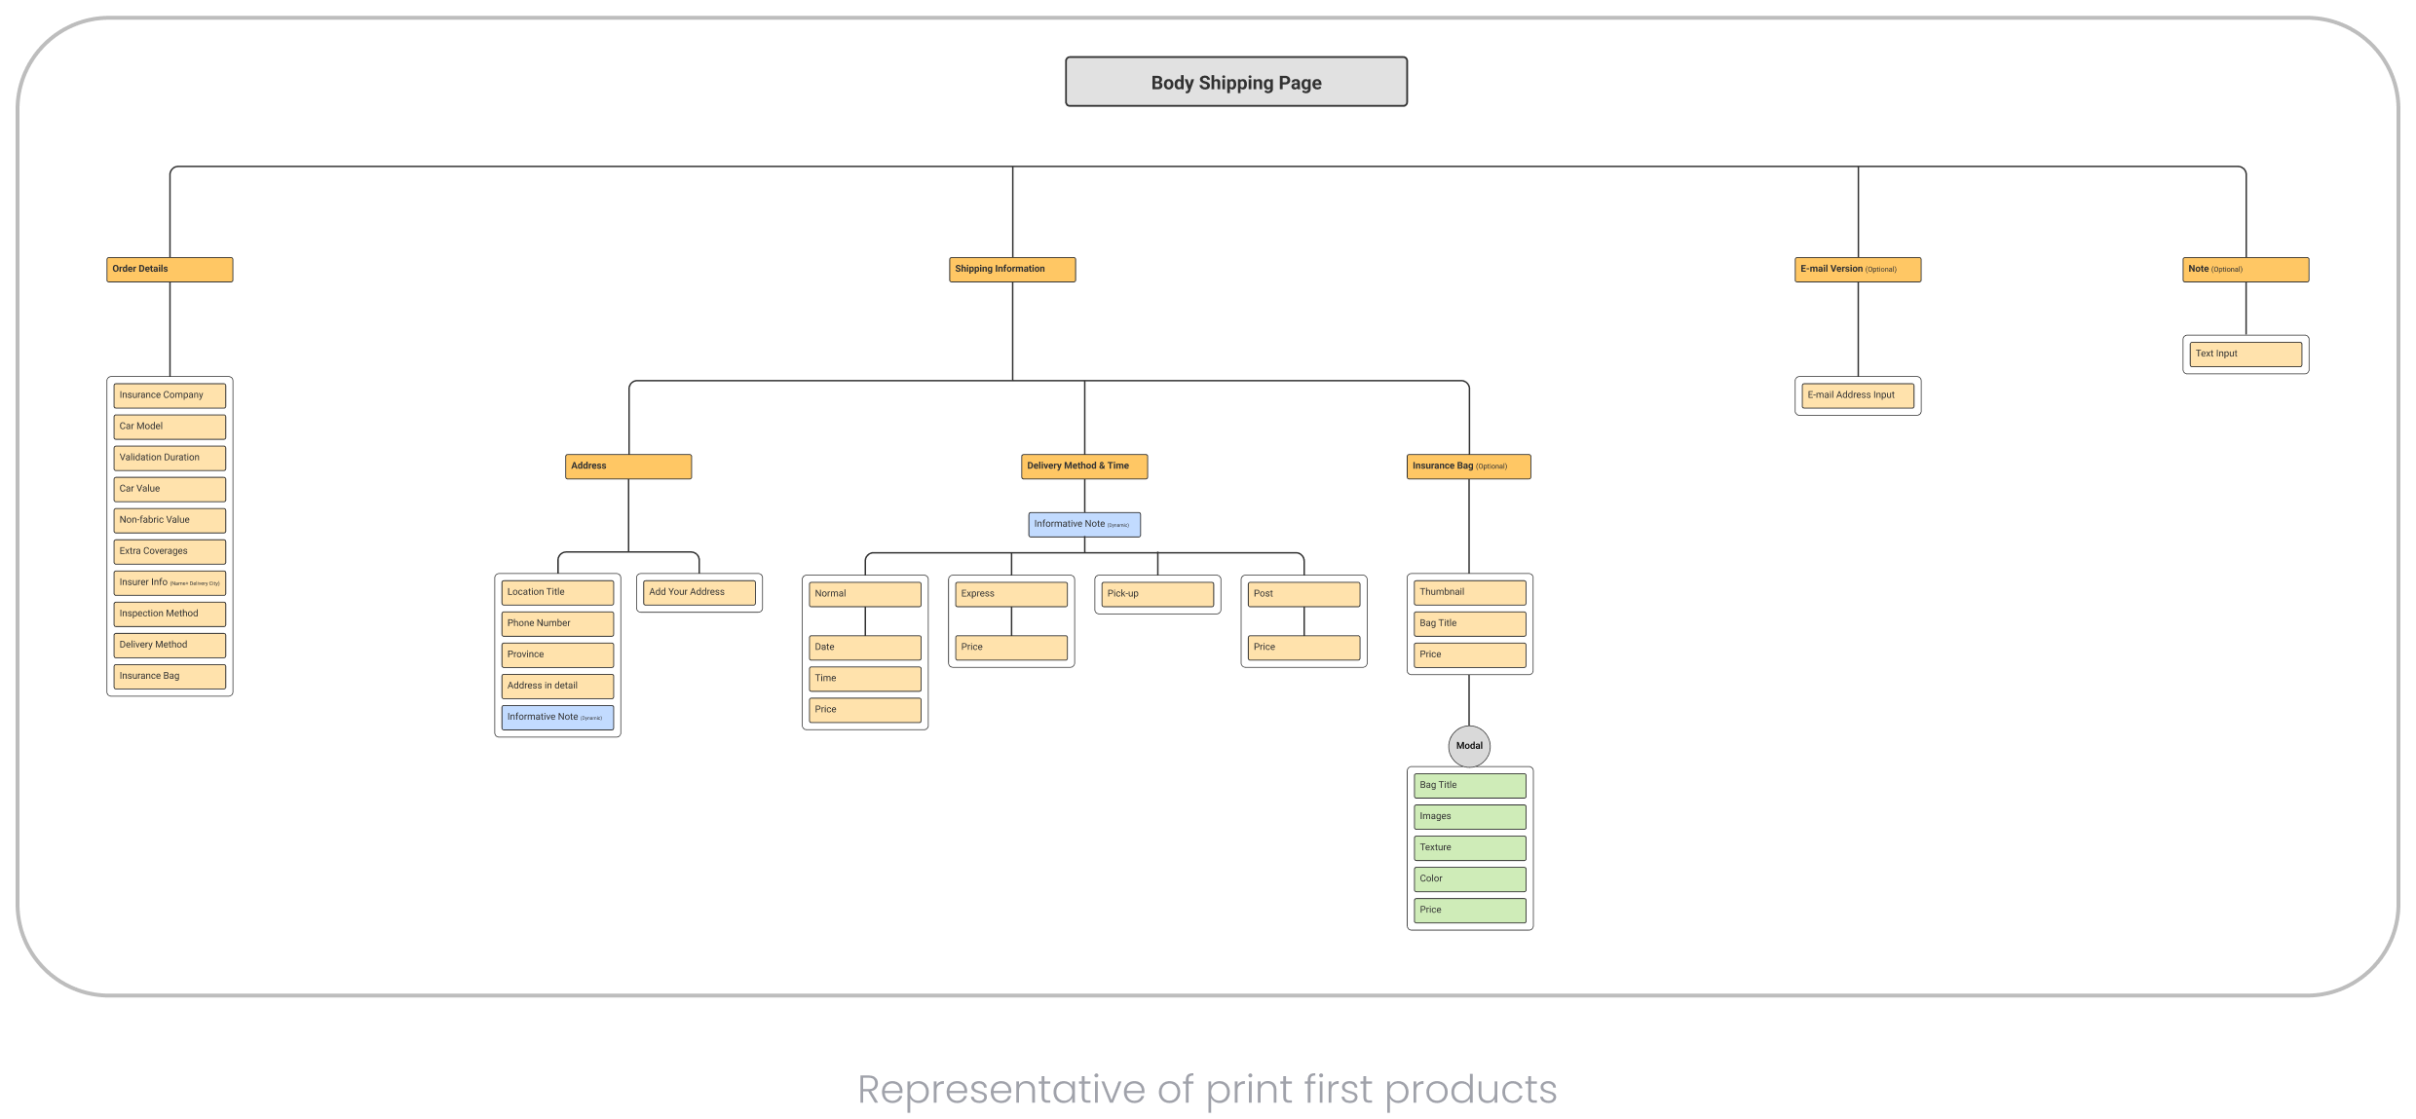
Task: Click the Body Shipping Page title box
Action: [x=1235, y=82]
